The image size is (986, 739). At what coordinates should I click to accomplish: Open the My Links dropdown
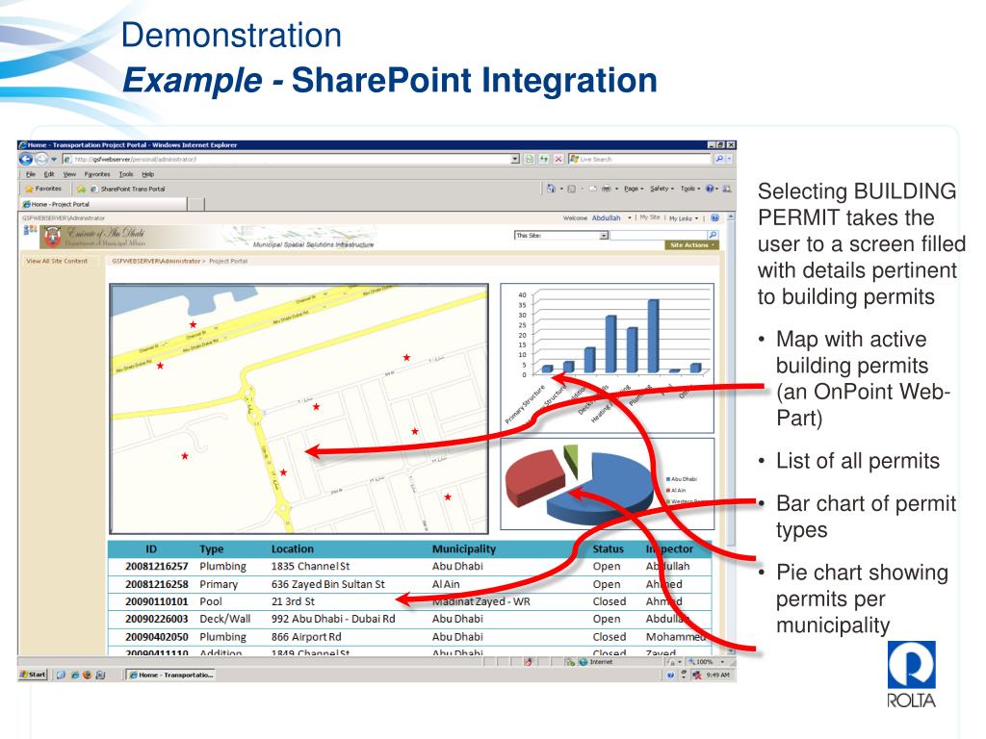(x=684, y=218)
